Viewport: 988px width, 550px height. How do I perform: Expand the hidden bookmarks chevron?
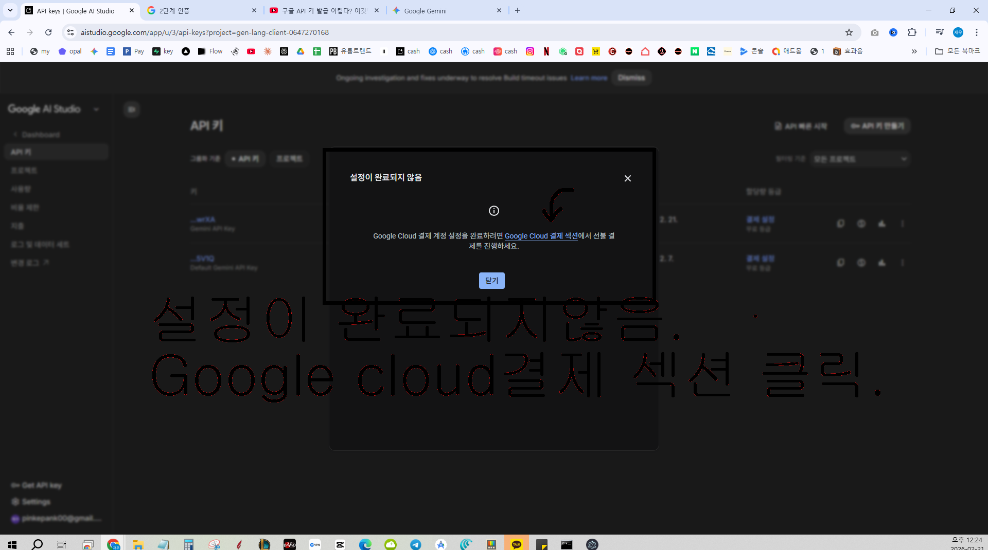pos(914,51)
